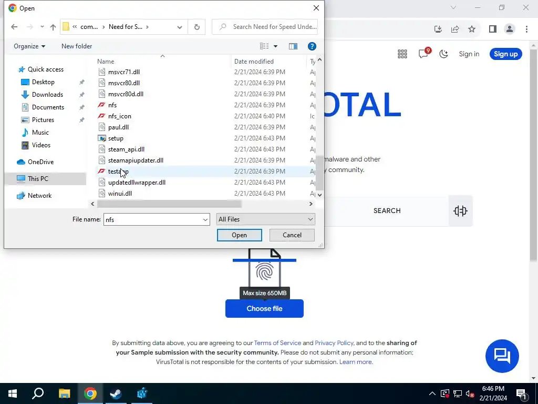Image resolution: width=538 pixels, height=404 pixels.
Task: Open taskbar search
Action: pos(38,393)
